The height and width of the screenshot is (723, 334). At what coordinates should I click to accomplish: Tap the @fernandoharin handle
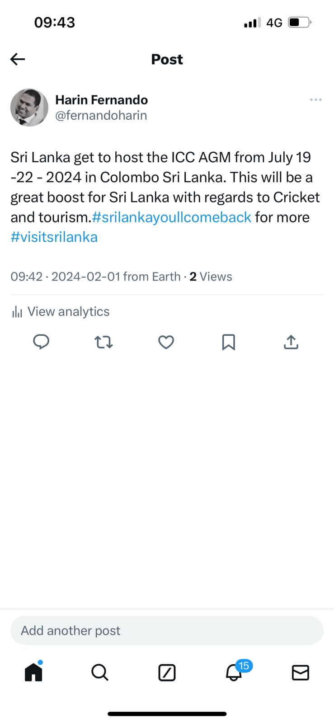[101, 115]
